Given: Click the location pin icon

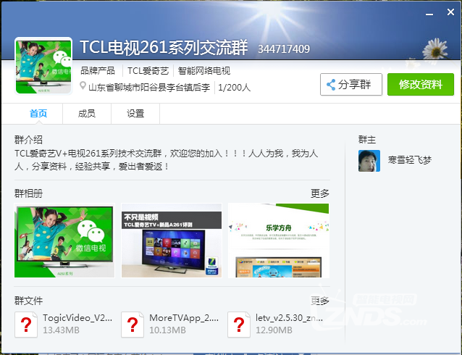Looking at the screenshot, I should [x=83, y=86].
